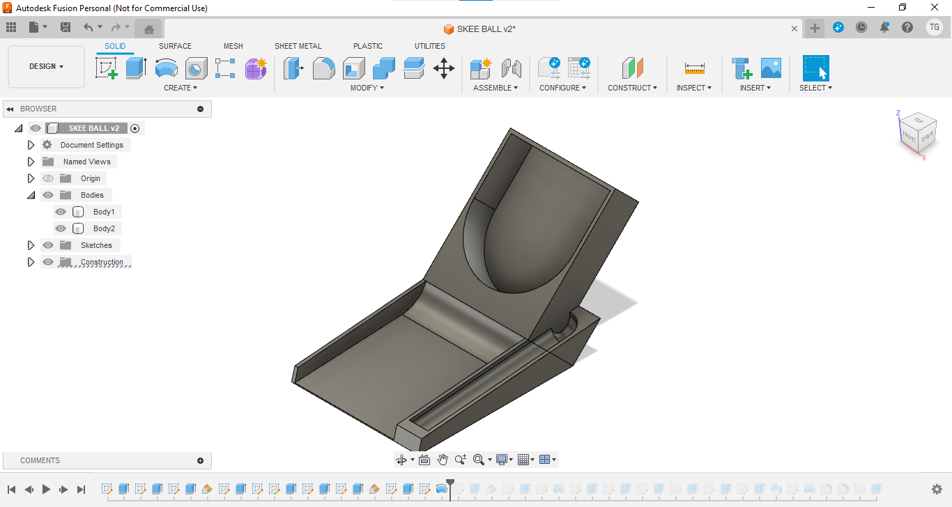Toggle visibility of the Sketches folder
This screenshot has height=507, width=952.
click(48, 245)
